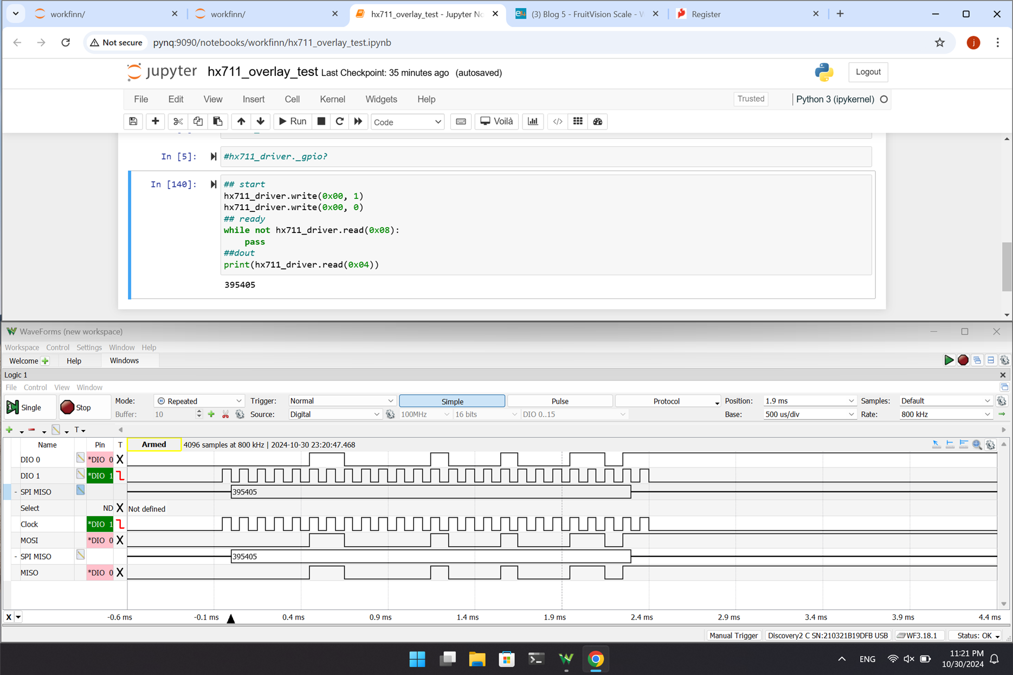1013x675 pixels.
Task: Toggle the trigger condition X for MISO
Action: click(120, 573)
